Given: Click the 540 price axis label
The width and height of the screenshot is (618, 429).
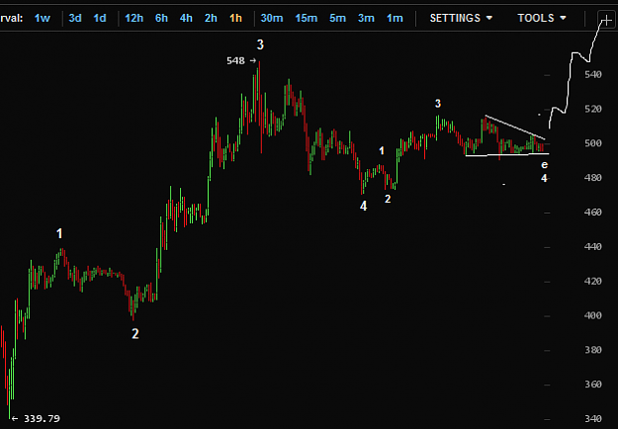Looking at the screenshot, I should (593, 74).
